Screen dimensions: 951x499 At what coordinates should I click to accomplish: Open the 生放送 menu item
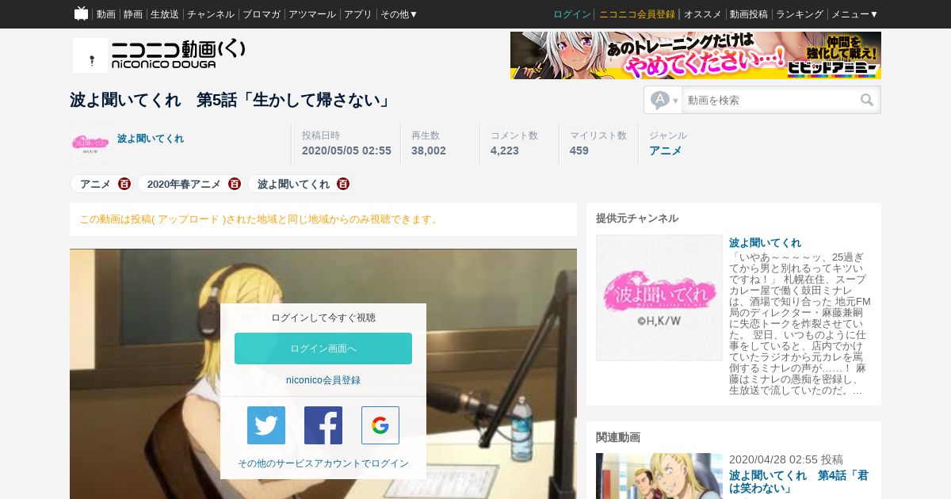pos(165,14)
